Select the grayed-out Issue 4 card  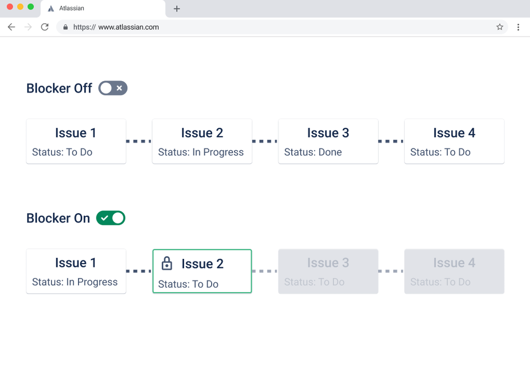point(454,271)
